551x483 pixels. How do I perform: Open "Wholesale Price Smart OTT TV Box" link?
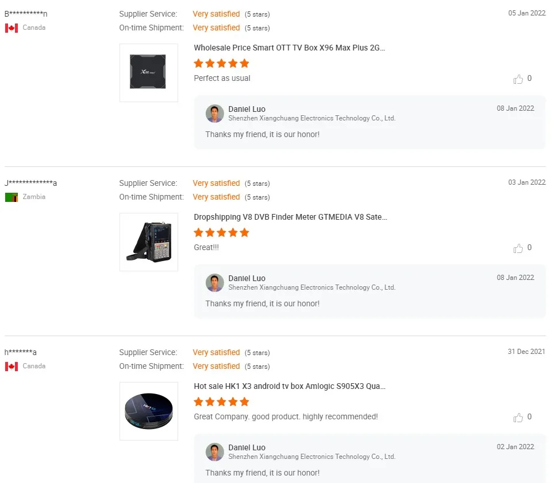point(290,48)
